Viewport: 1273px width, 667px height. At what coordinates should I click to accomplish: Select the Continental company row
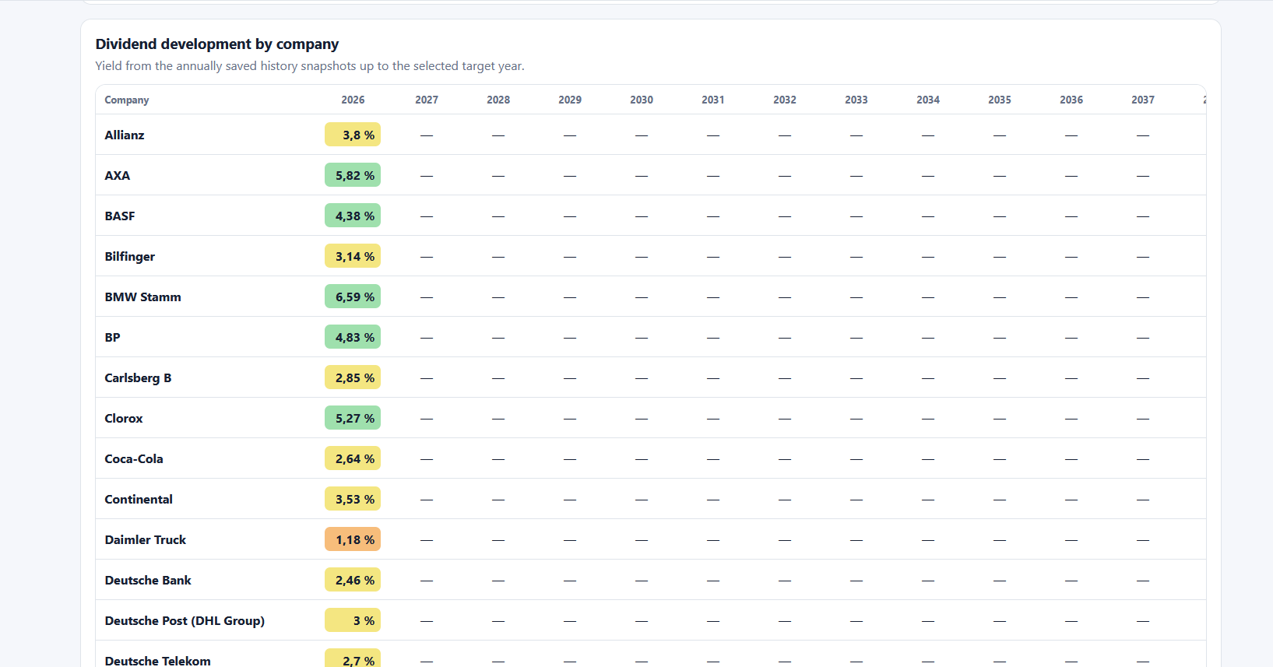click(651, 499)
